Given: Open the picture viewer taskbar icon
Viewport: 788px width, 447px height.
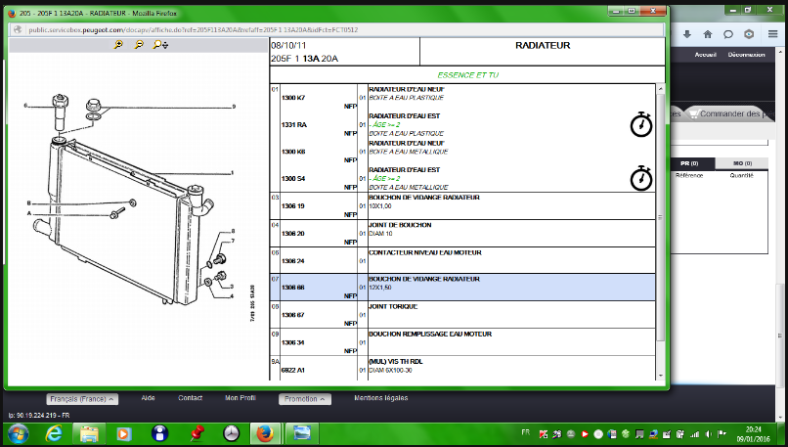Looking at the screenshot, I should tap(301, 433).
